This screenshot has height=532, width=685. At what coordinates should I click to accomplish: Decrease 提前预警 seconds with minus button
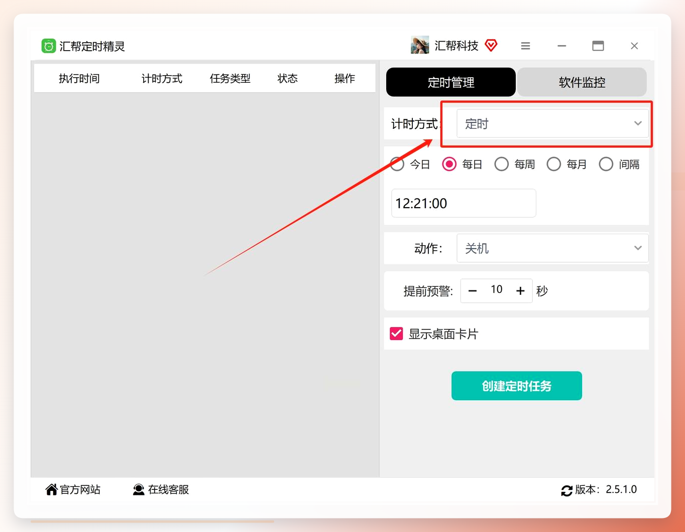(472, 291)
